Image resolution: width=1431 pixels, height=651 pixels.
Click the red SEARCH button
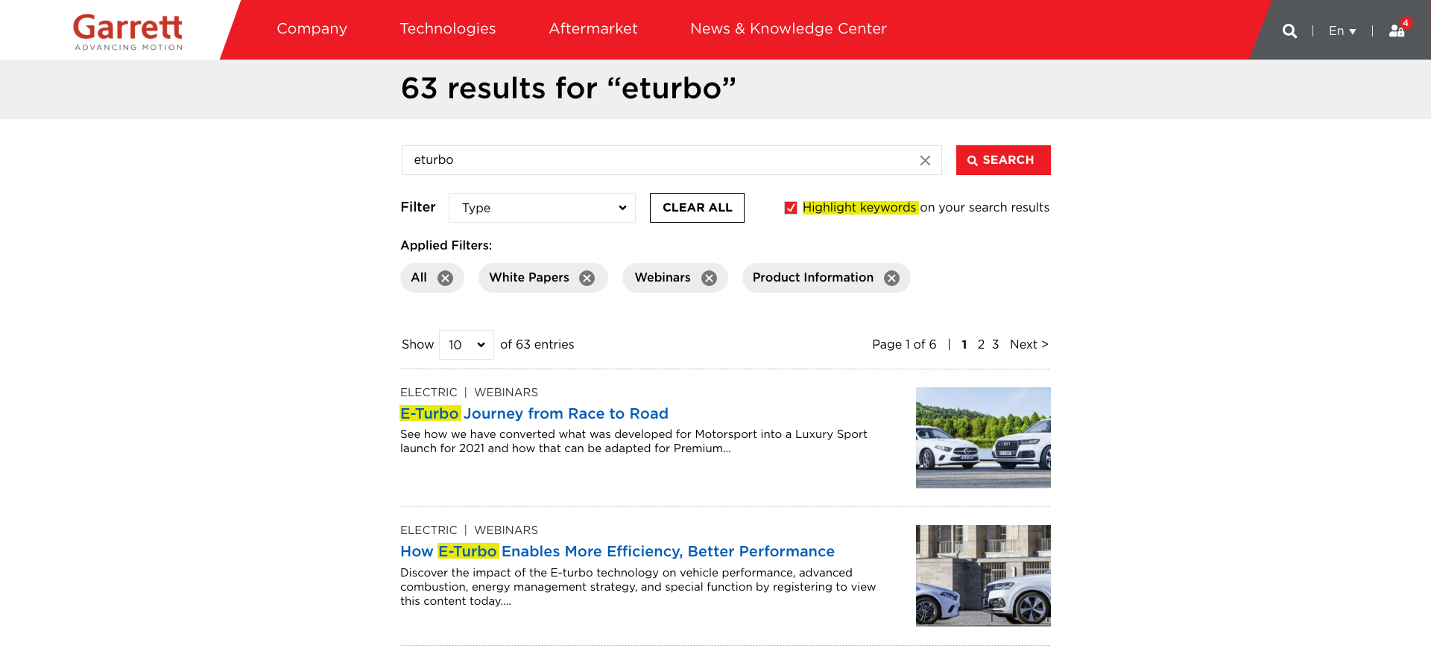tap(1003, 160)
